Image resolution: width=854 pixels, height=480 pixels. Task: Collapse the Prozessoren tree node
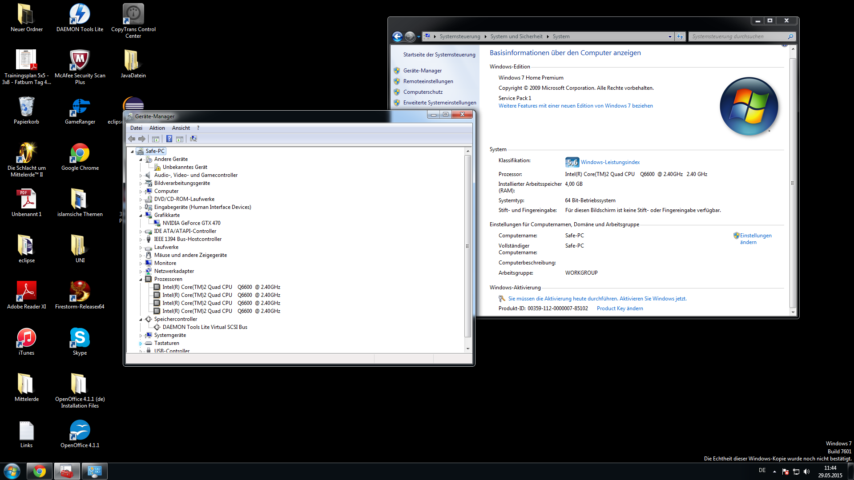[x=141, y=280]
